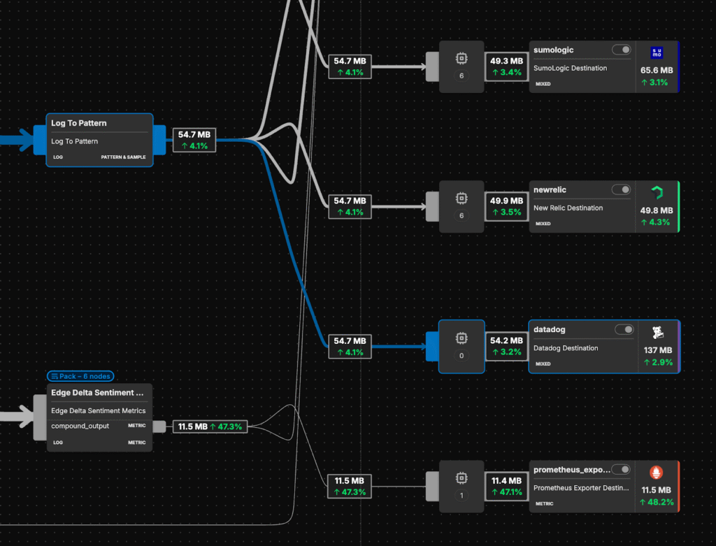Click 54.2 MB label beside datadog node
Viewport: 716px width, 546px height.
[x=506, y=346]
